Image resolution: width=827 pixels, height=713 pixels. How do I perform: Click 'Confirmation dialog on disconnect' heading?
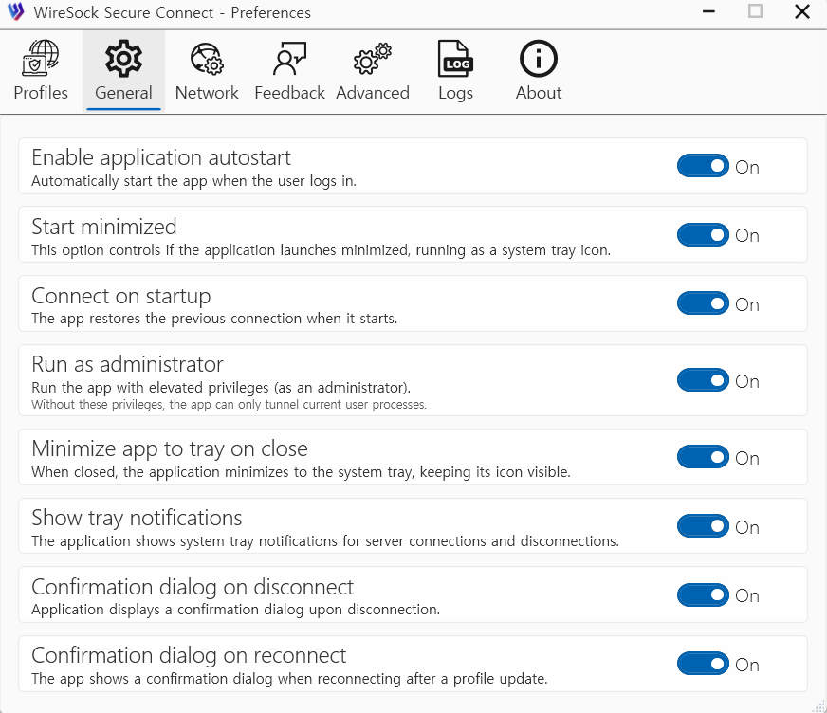[x=193, y=587]
